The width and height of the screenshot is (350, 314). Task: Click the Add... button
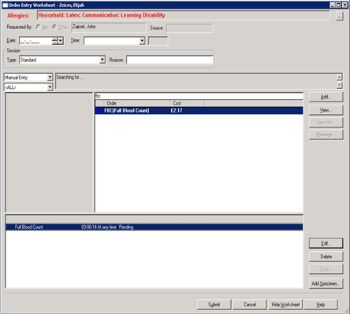(x=326, y=97)
